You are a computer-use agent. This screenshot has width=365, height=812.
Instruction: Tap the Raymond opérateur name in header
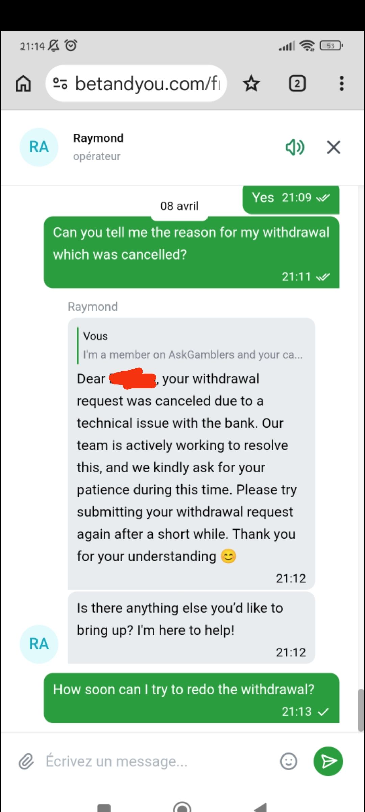(x=98, y=147)
